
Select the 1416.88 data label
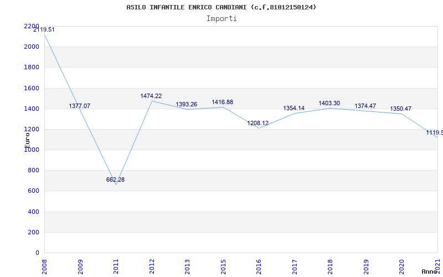pyautogui.click(x=223, y=102)
